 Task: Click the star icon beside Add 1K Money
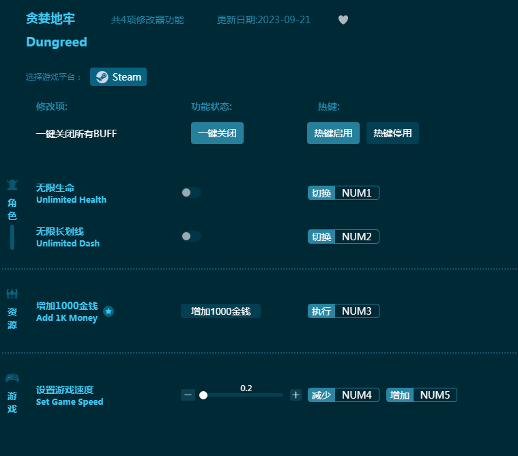pos(109,311)
